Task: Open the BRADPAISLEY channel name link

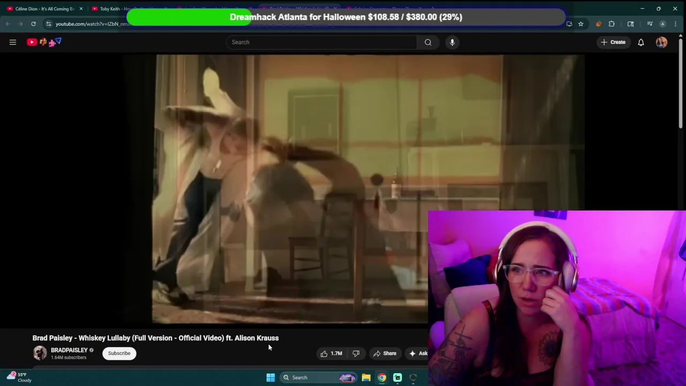Action: 69,350
